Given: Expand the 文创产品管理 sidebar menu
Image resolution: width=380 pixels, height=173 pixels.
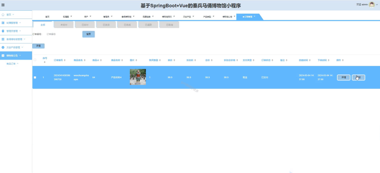Looking at the screenshot, I should [x=22, y=47].
